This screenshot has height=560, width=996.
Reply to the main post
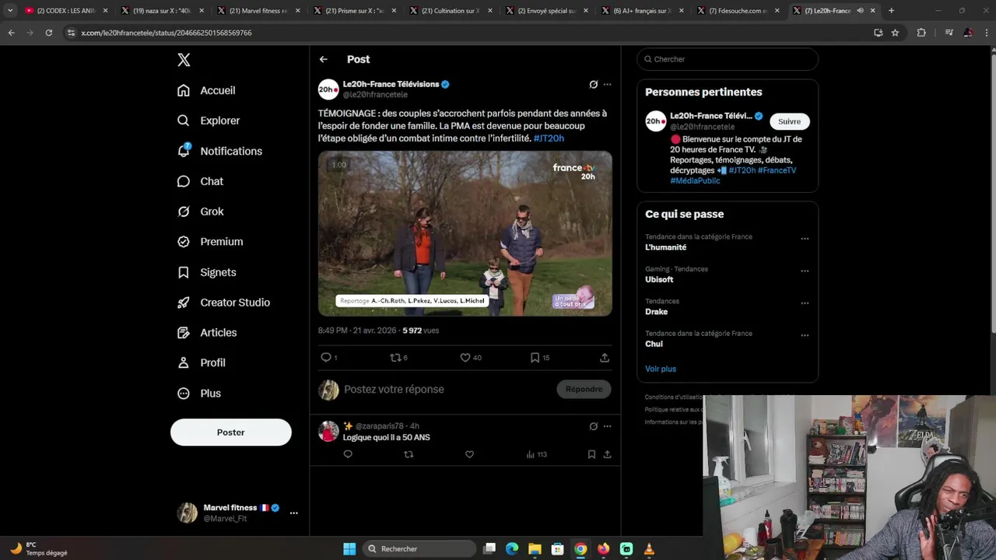pos(329,358)
